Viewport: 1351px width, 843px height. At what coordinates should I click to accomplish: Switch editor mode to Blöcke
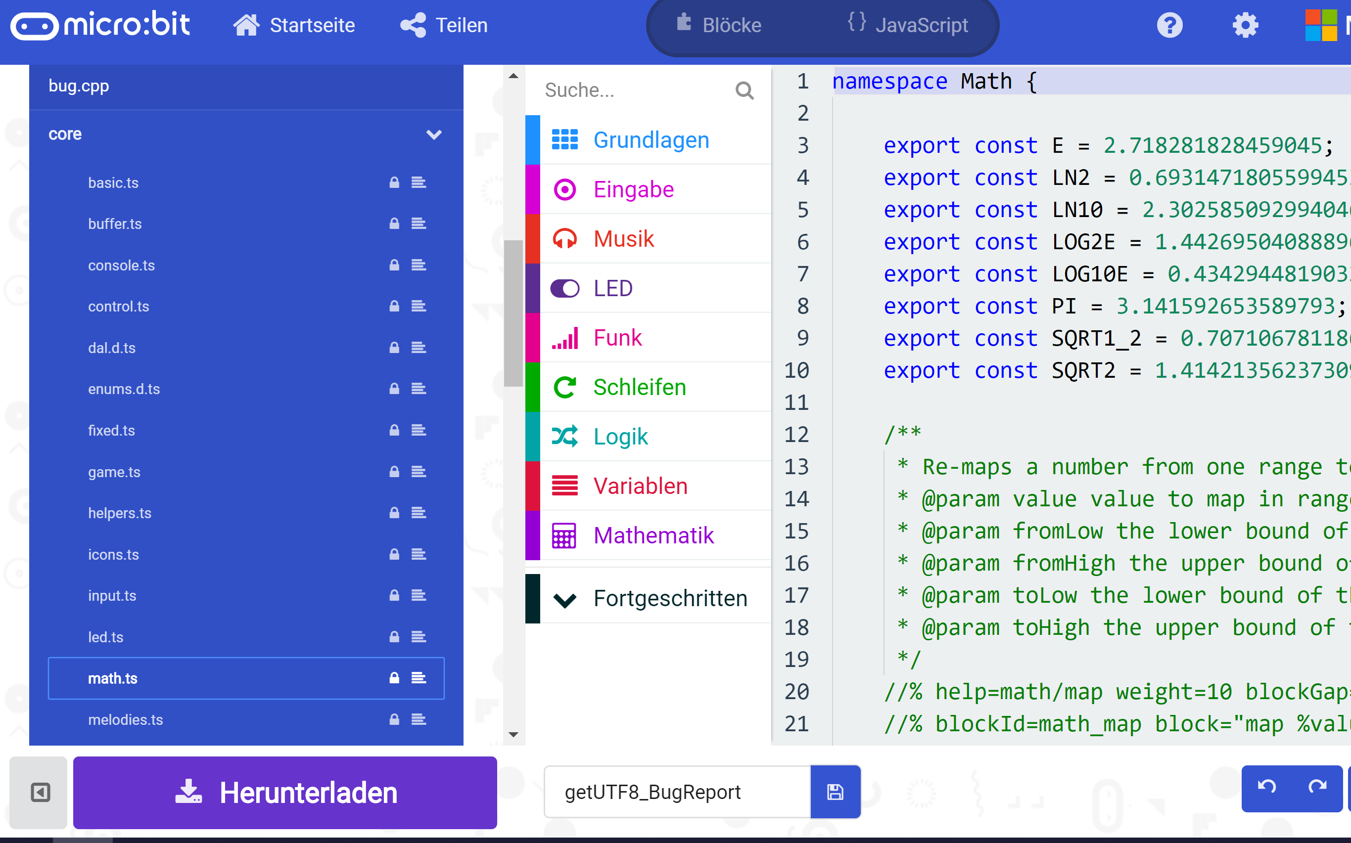click(x=720, y=25)
